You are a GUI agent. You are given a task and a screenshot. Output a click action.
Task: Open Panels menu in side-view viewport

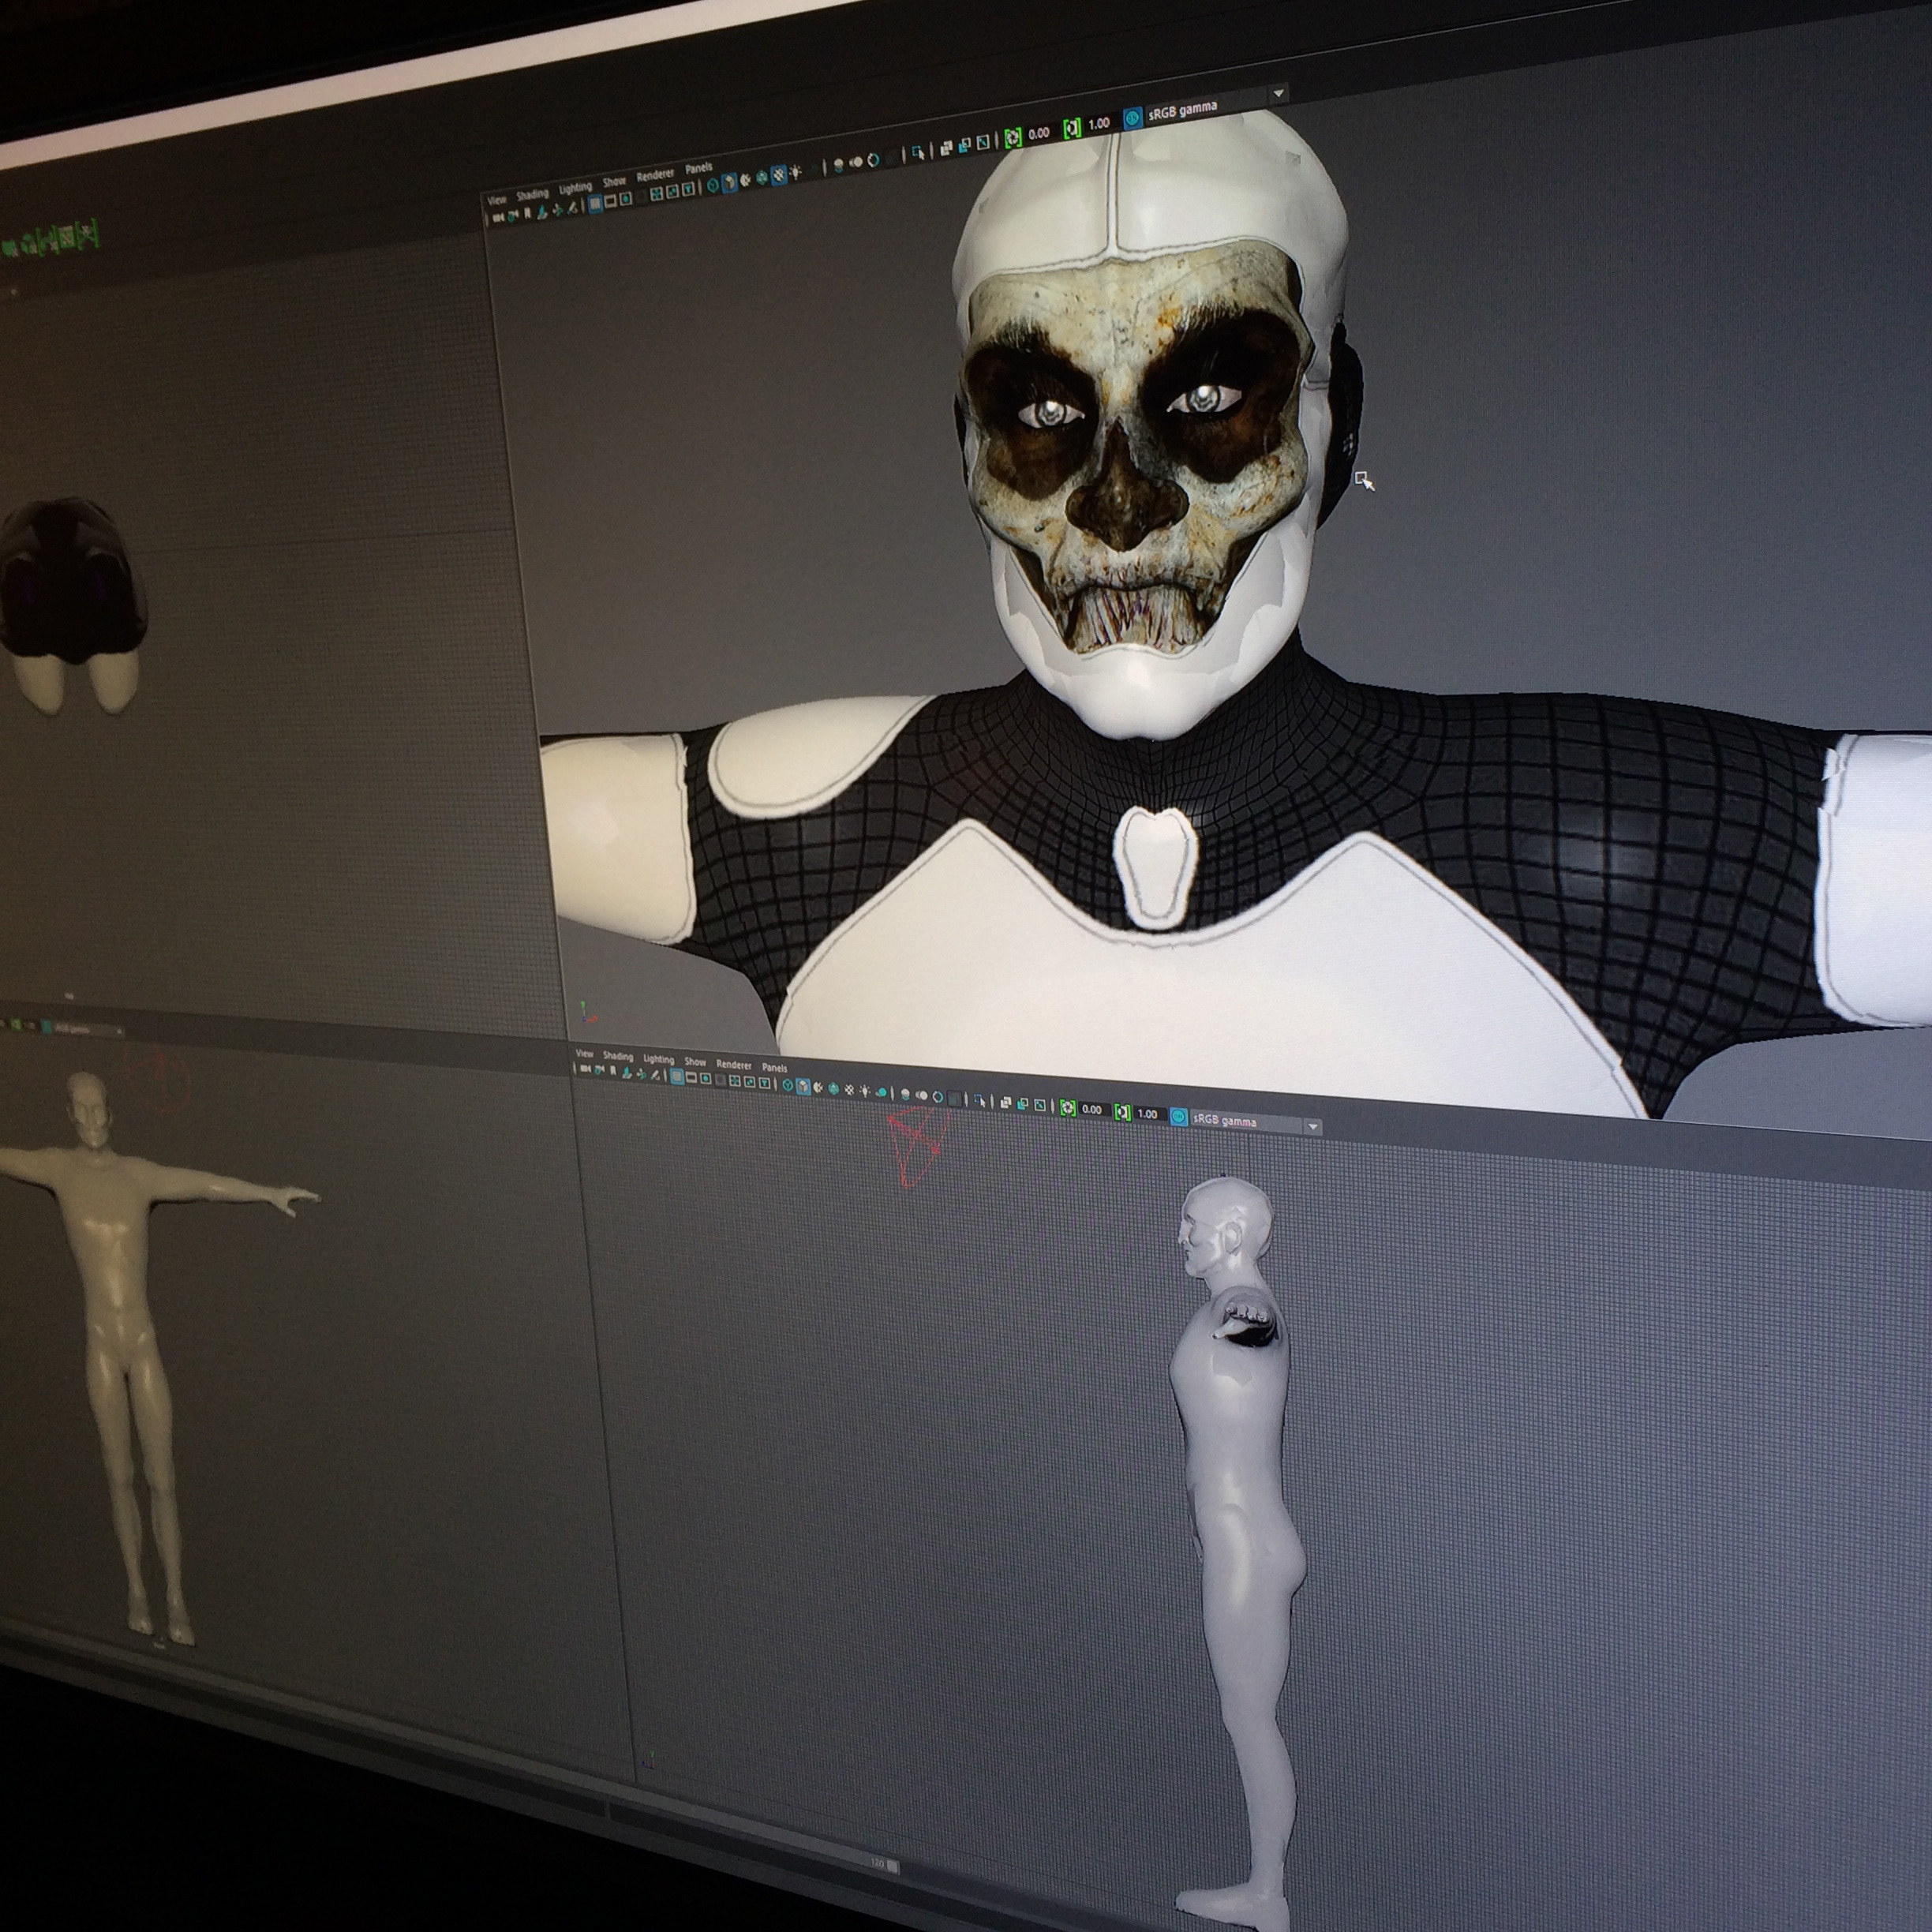pyautogui.click(x=775, y=1068)
